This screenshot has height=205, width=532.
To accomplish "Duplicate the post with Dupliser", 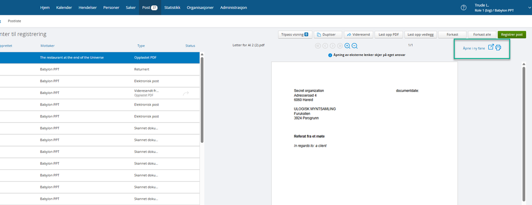I will (x=328, y=35).
